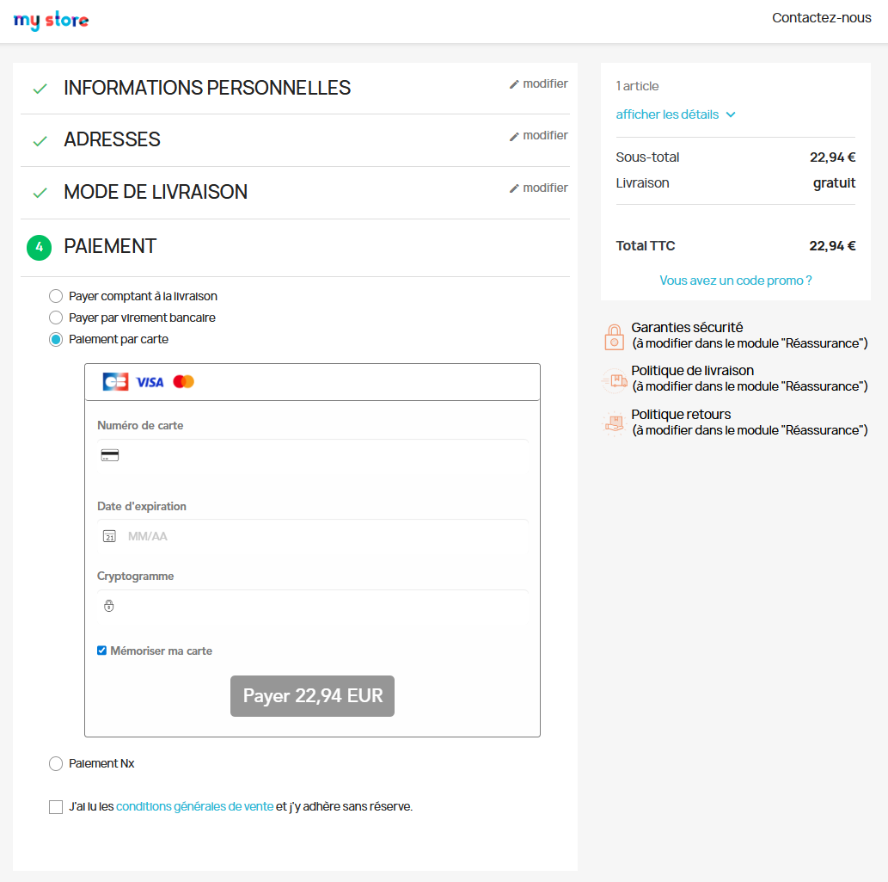Click the security guarantee padlock icon

coord(614,336)
